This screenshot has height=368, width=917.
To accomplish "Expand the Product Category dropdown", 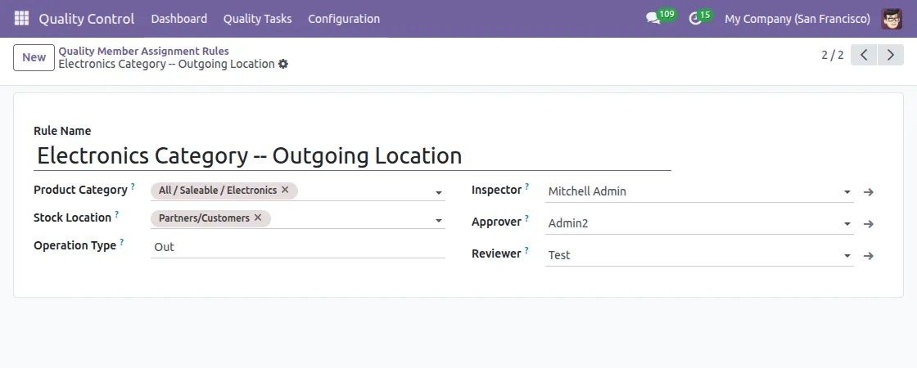I will click(439, 193).
